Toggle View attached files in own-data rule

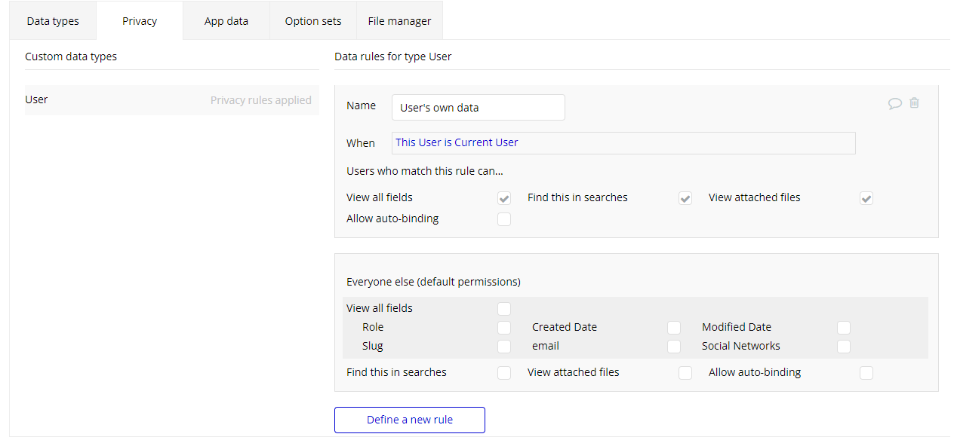[x=866, y=198]
